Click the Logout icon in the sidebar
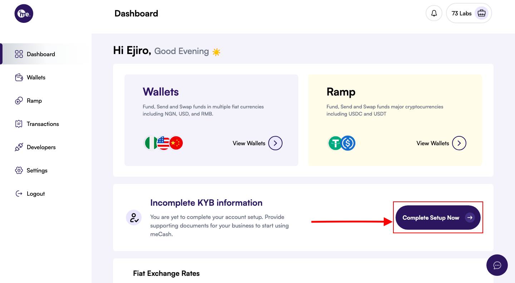Viewport: 515px width, 283px height. point(19,194)
